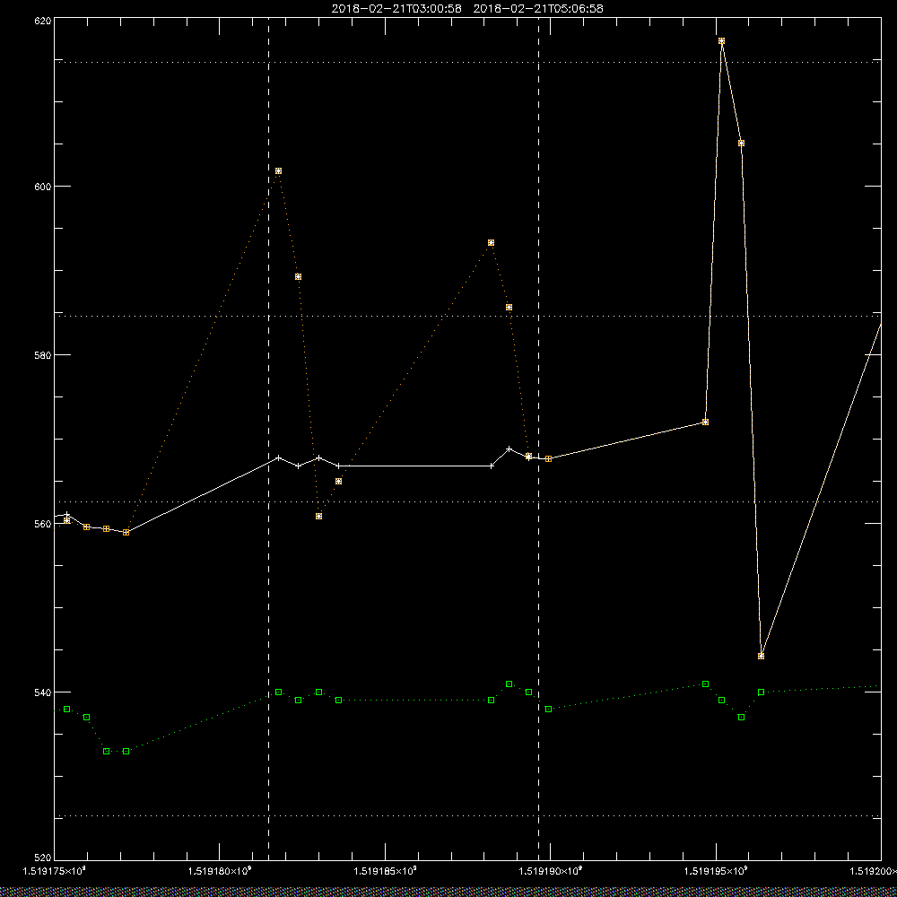Pick the orange marker at the 593 peak
This screenshot has width=897, height=897.
pyautogui.click(x=491, y=243)
